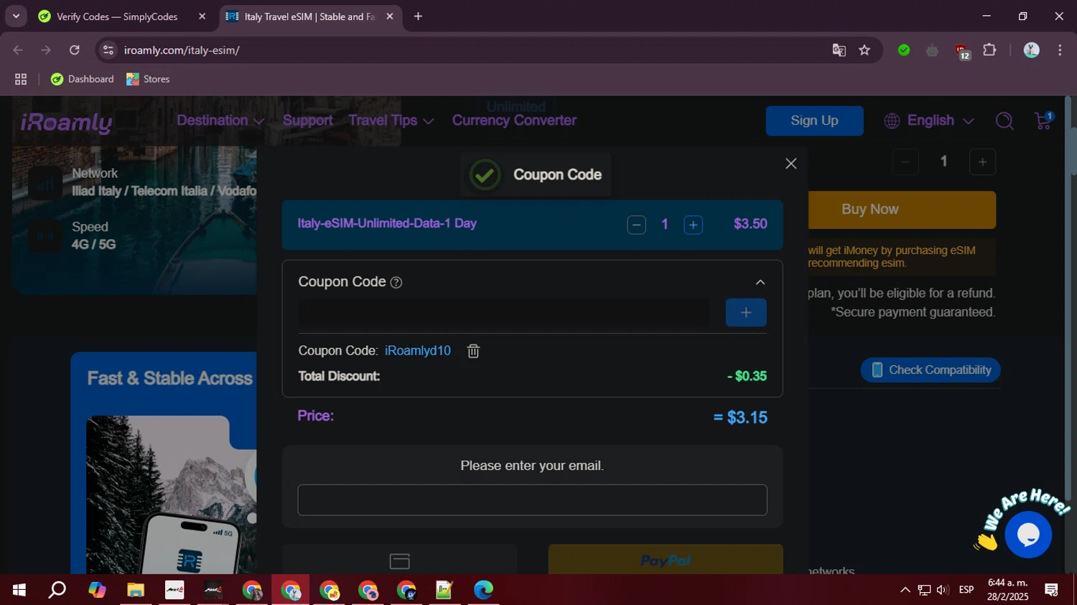Increase quantity on the product page
The image size is (1077, 605).
[x=982, y=162]
